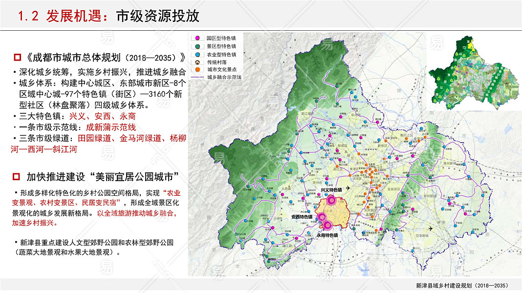The height and width of the screenshot is (293, 522).
Task: Click the 新都区 label on the map
Action: click(383, 146)
